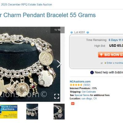Select the third bracelet thumbnail
The image size is (123, 123).
click(x=59, y=112)
